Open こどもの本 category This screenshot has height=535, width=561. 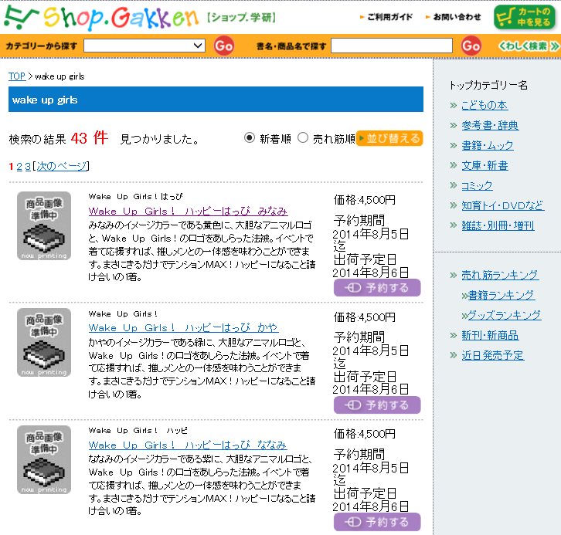pyautogui.click(x=484, y=105)
